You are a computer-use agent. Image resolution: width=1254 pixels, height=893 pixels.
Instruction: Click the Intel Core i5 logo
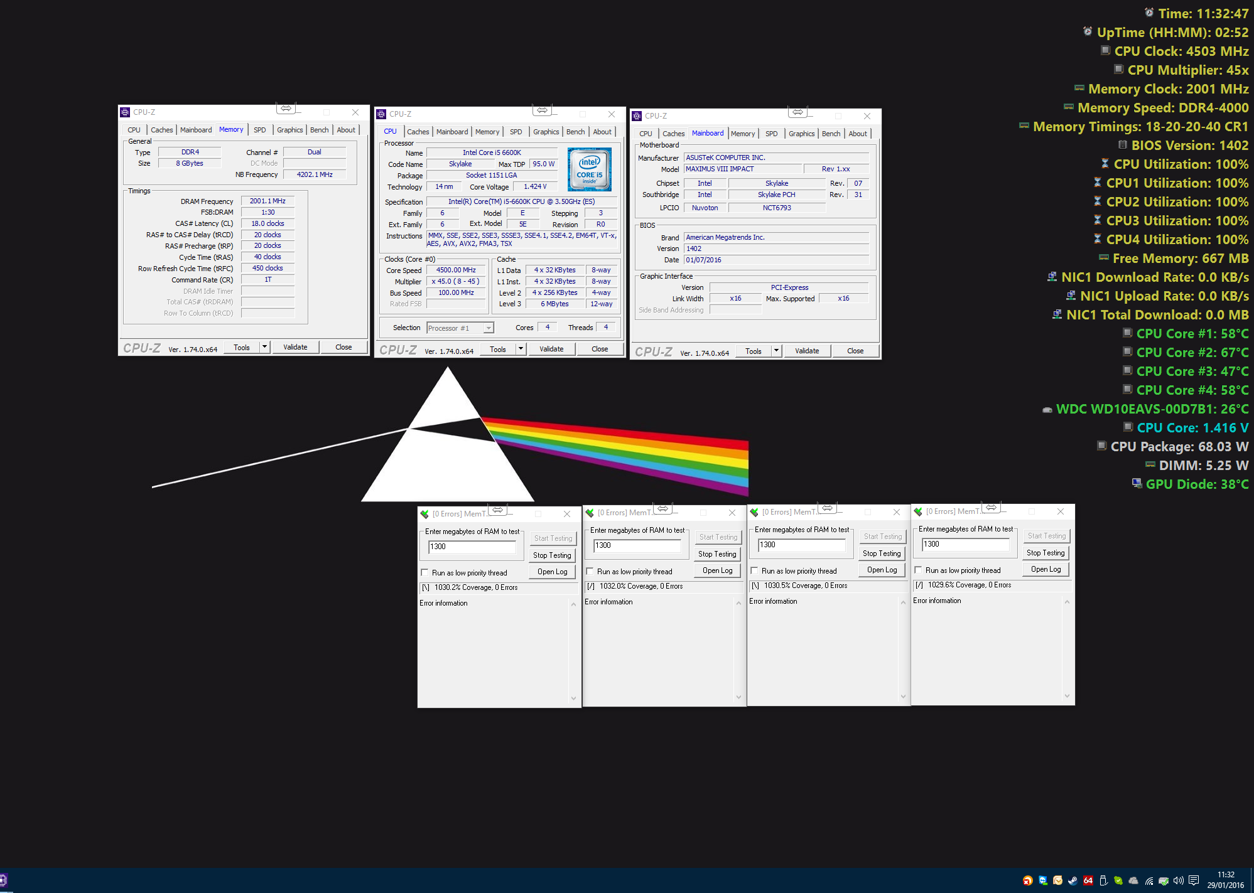click(x=589, y=169)
